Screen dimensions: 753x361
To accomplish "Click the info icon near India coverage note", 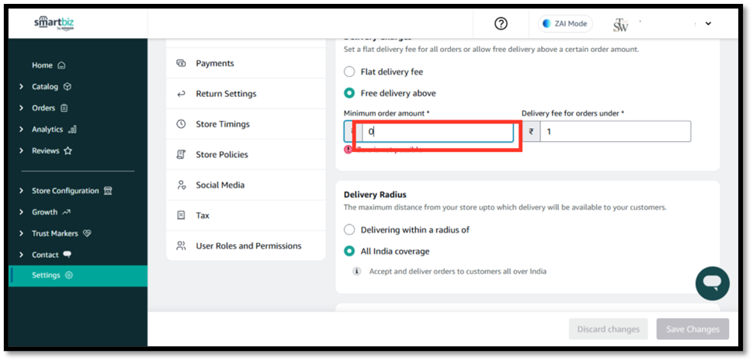I will (x=357, y=272).
